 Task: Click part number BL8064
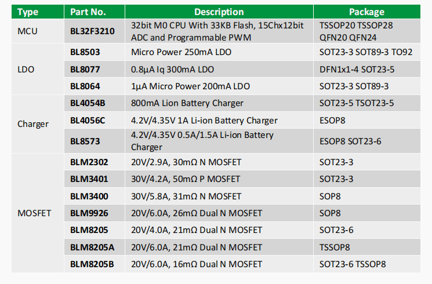85,86
